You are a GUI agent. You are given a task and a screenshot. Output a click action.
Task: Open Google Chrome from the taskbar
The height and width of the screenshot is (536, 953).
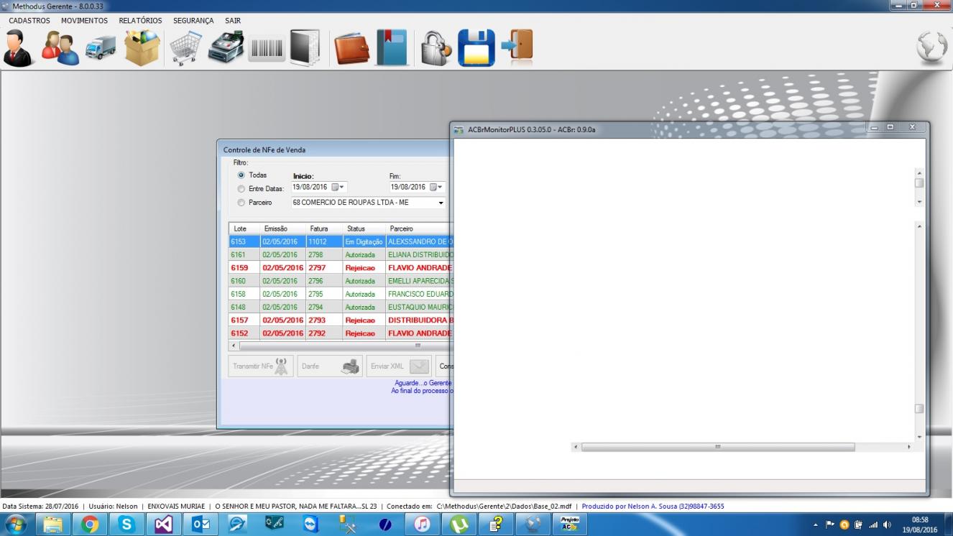pyautogui.click(x=90, y=525)
